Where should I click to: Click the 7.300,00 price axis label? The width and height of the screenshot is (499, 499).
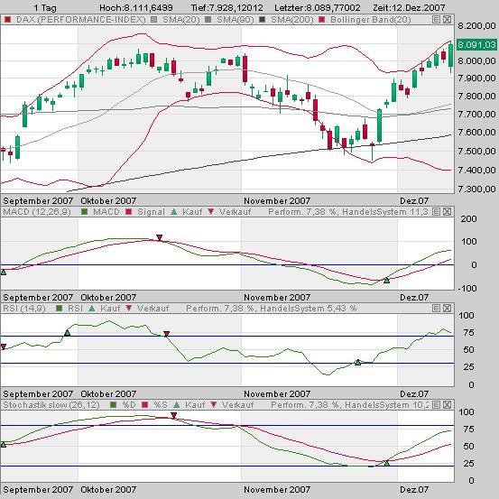[x=476, y=189]
